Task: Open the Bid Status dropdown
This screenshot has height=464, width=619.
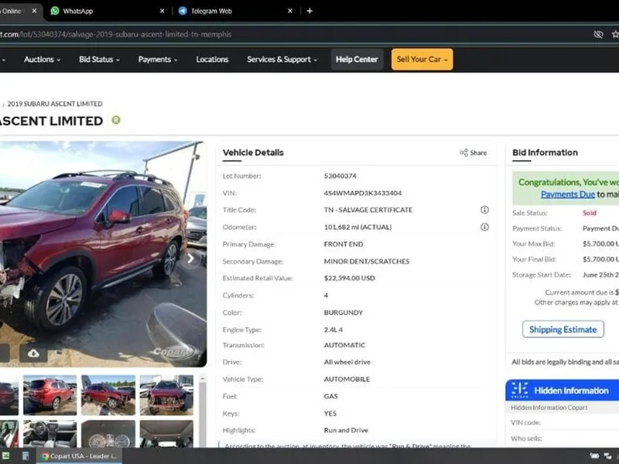Action: point(99,60)
